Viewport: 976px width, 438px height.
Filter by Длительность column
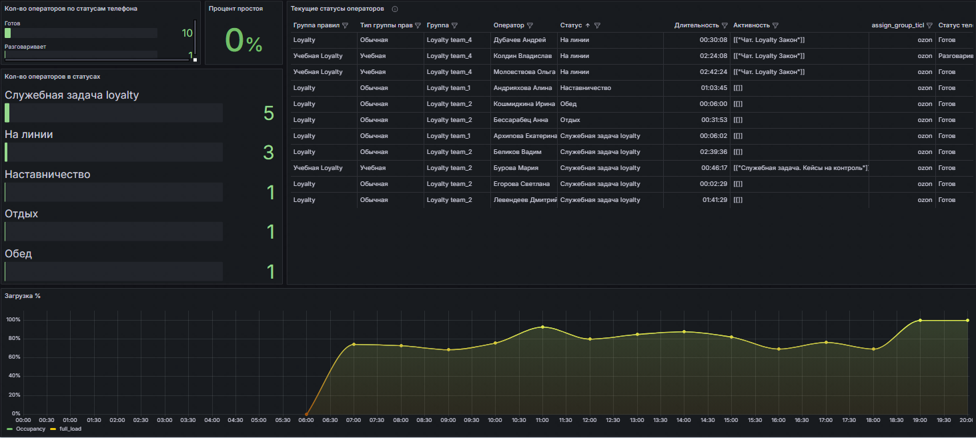coord(724,25)
